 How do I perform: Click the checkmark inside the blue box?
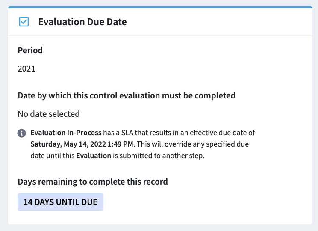click(24, 22)
